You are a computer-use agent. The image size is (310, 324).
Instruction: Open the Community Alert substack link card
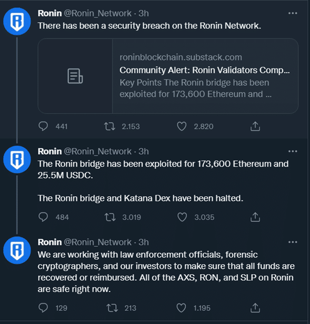click(x=168, y=76)
